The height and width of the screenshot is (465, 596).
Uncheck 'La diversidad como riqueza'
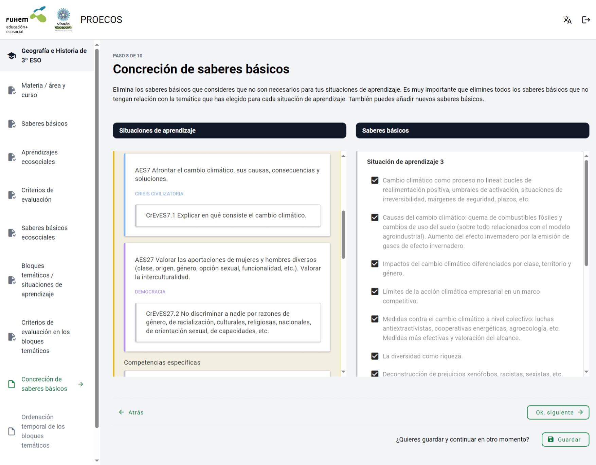click(375, 356)
